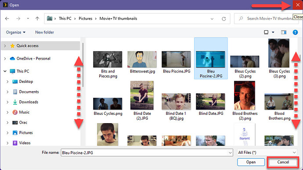Open the File name dropdown arrow
This screenshot has height=170, width=303.
pyautogui.click(x=230, y=152)
